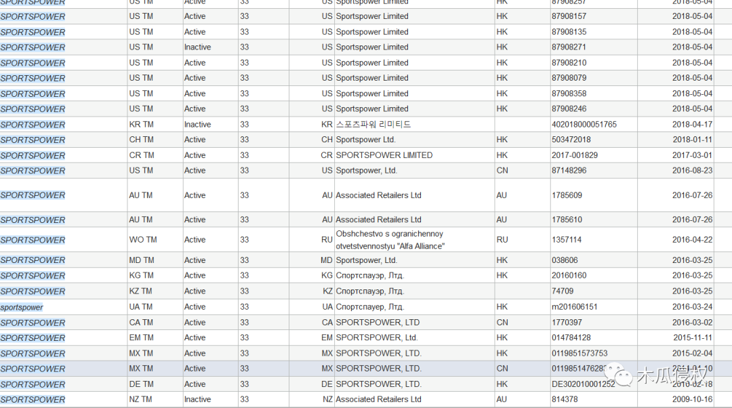Open the SPORTSPOWER link in the KG TM row
732x408 pixels.
click(x=33, y=276)
